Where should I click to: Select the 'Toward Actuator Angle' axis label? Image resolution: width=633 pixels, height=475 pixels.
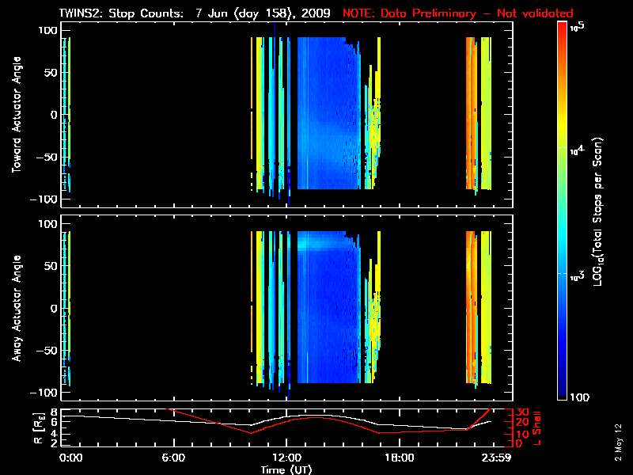[16, 114]
